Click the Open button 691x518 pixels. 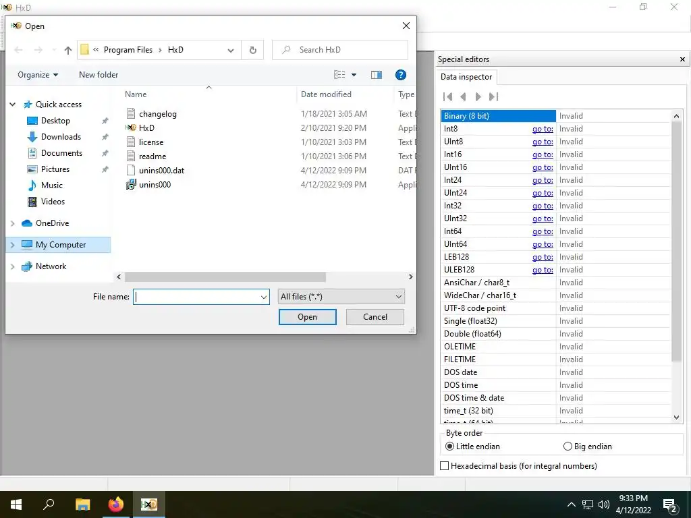(x=307, y=317)
